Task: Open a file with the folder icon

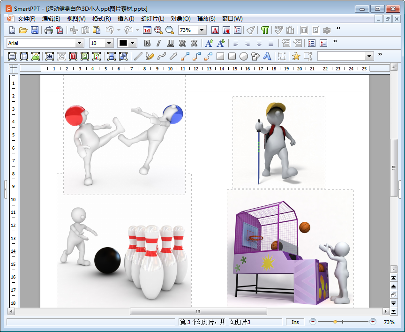Action: 23,30
